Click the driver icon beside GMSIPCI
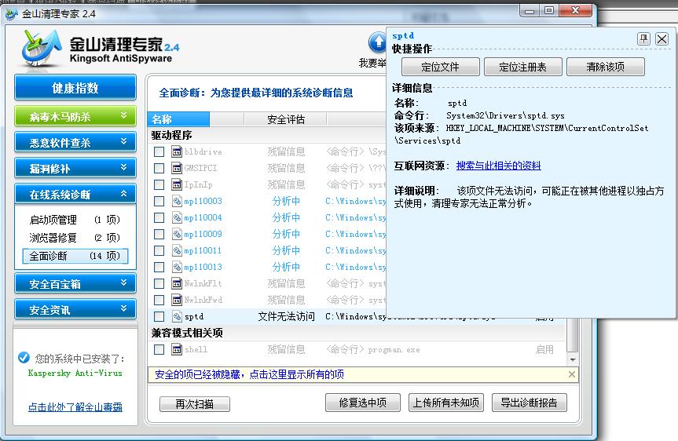Viewport: 678px width, 441px height. point(177,168)
